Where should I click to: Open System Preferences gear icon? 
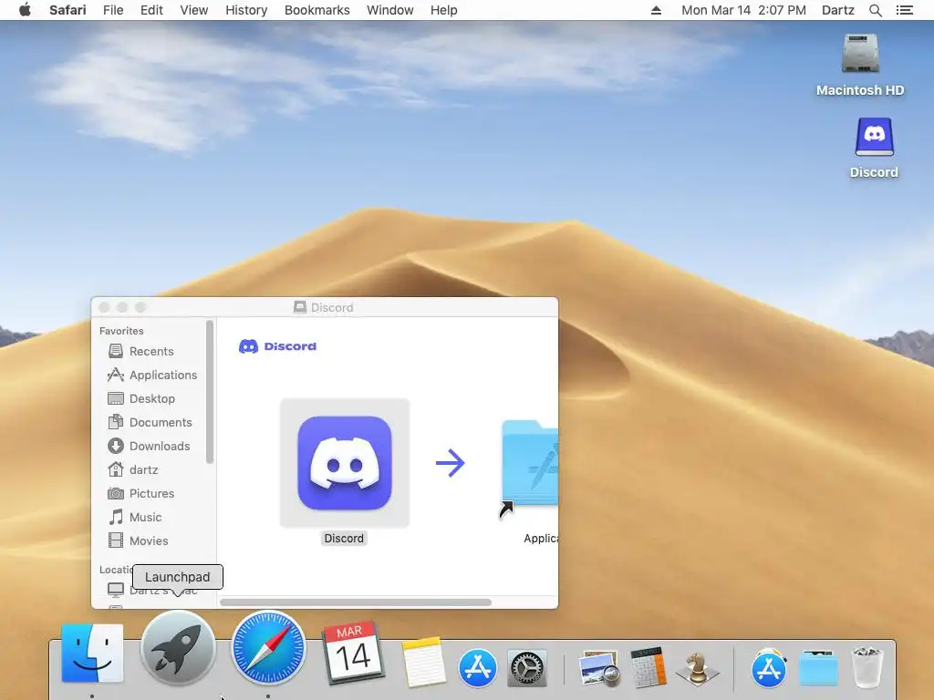coord(527,668)
